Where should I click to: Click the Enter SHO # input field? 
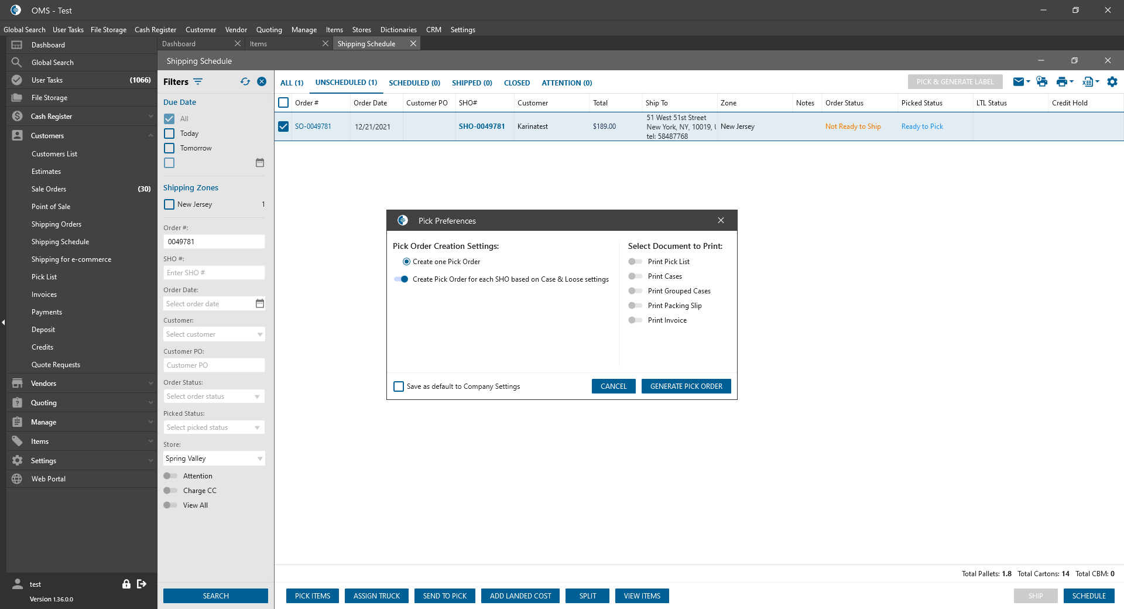pos(214,273)
